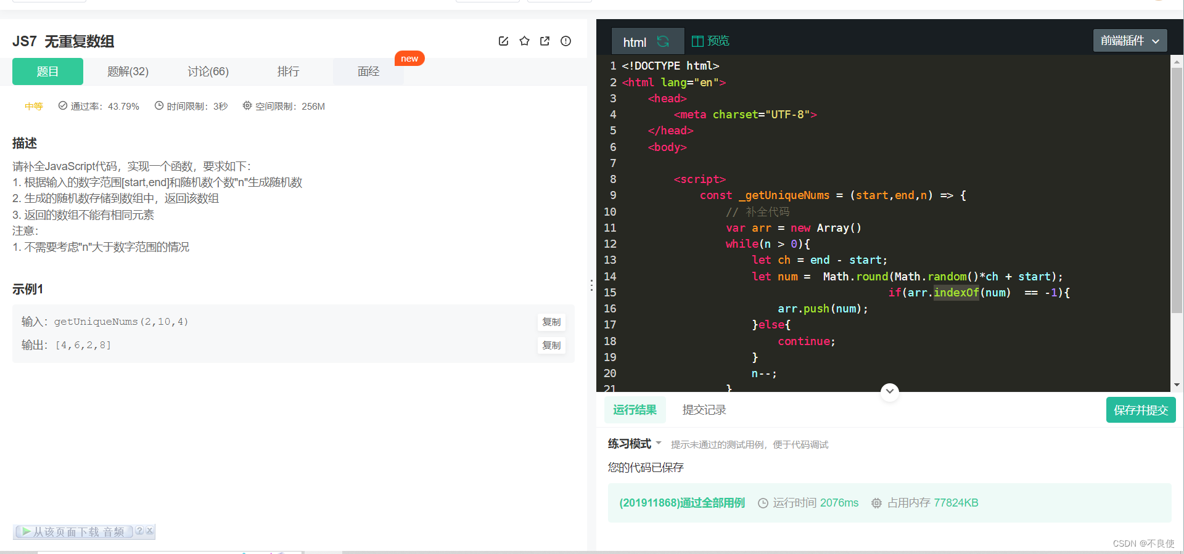Click the editor scrollbar up arrow
This screenshot has width=1184, height=554.
[x=1177, y=62]
